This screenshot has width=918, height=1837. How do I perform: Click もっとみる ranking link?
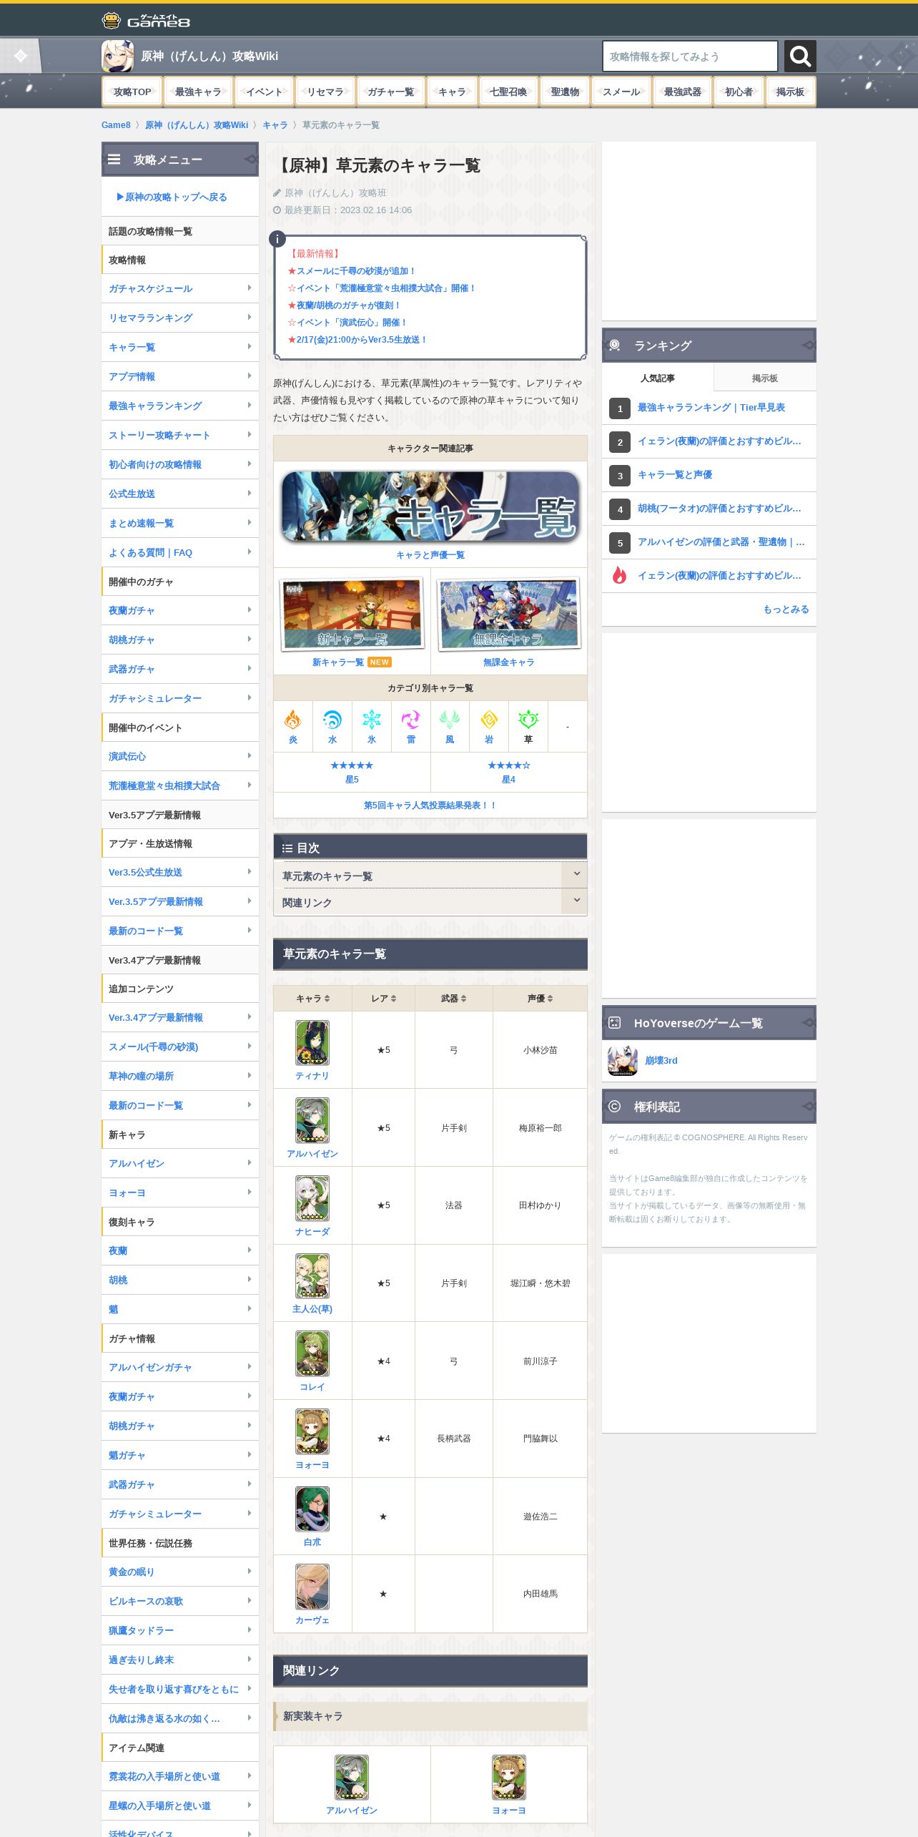[x=786, y=609]
